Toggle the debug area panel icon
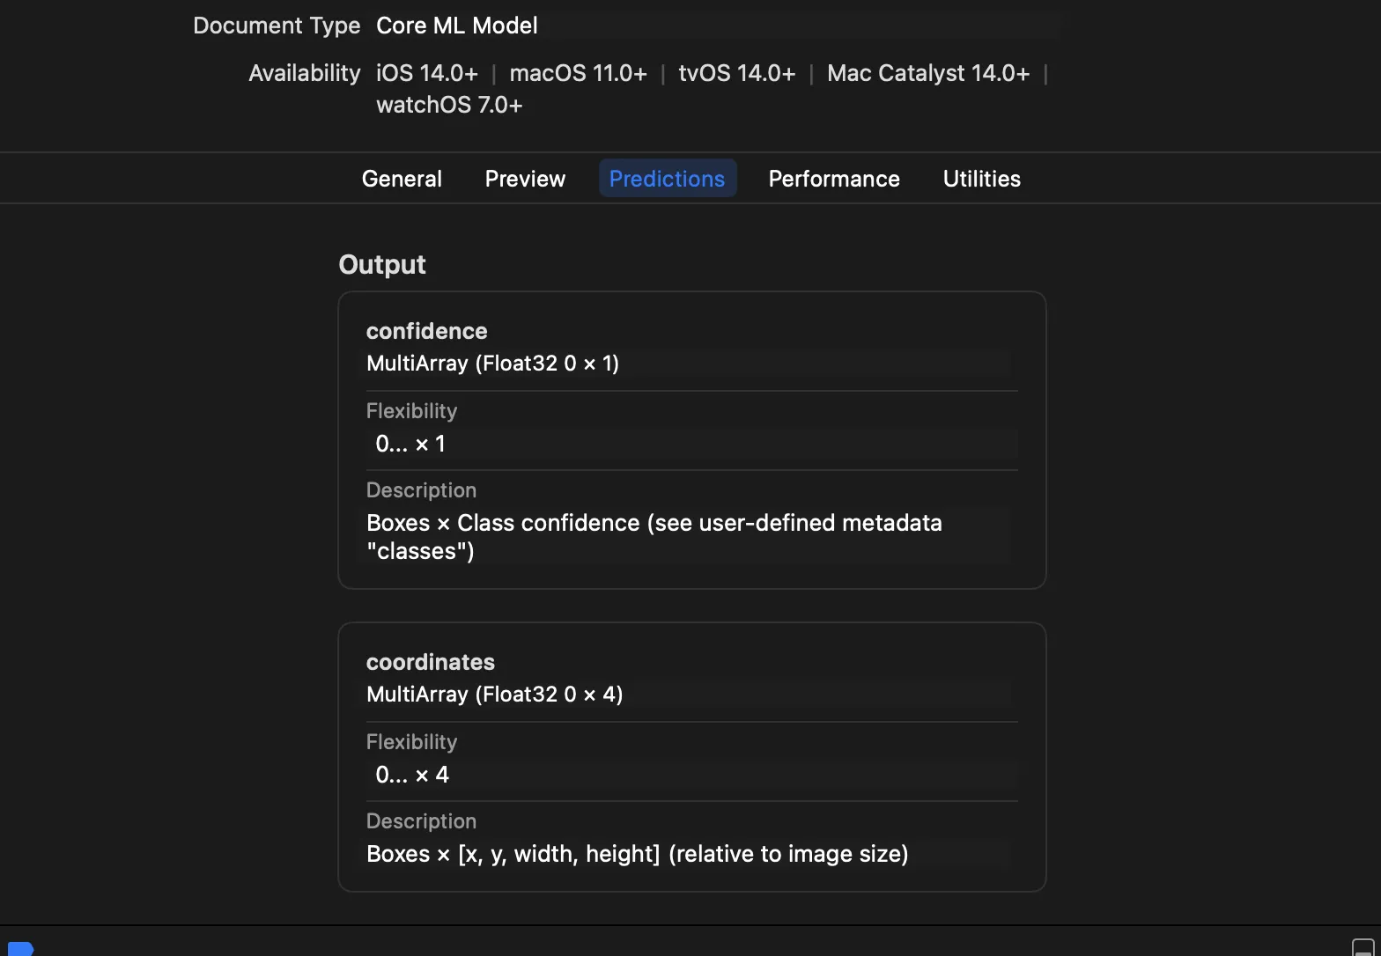The height and width of the screenshot is (956, 1381). click(x=1362, y=948)
